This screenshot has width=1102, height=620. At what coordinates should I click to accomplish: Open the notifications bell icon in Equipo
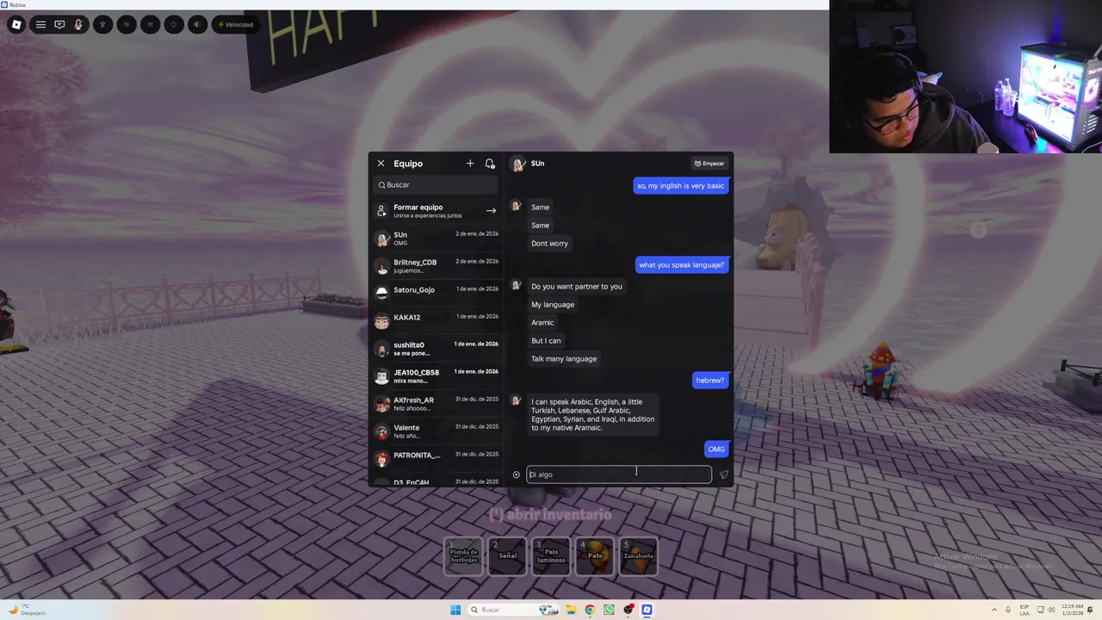(490, 164)
